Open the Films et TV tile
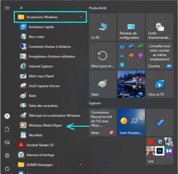The width and height of the screenshot is (178, 174). [x=160, y=84]
